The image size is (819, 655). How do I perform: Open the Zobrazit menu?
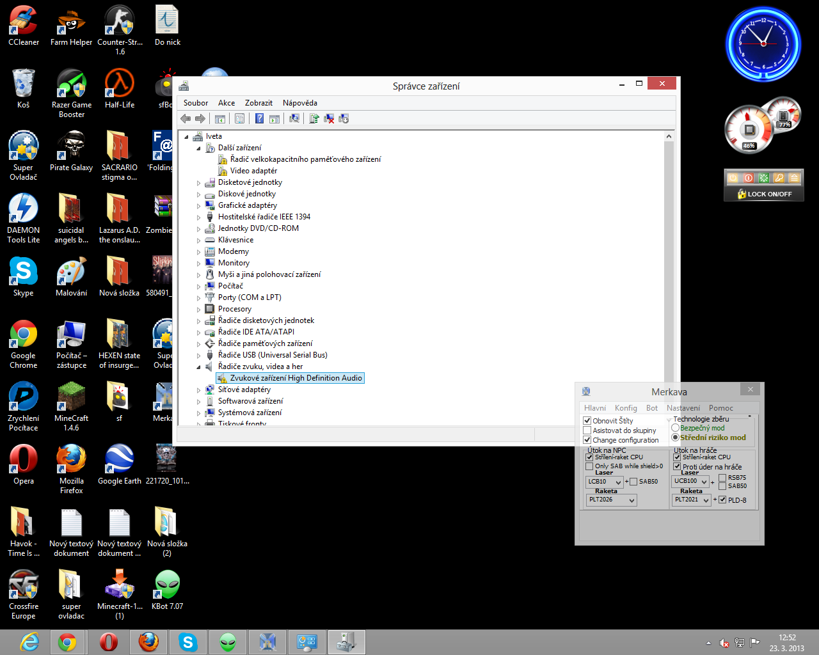[x=258, y=103]
